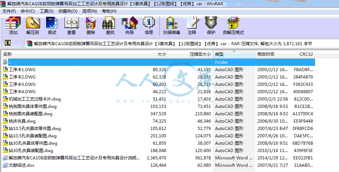Click the icon of 工序卡1.DWG
This screenshot has width=339, height=172.
coord(5,69)
